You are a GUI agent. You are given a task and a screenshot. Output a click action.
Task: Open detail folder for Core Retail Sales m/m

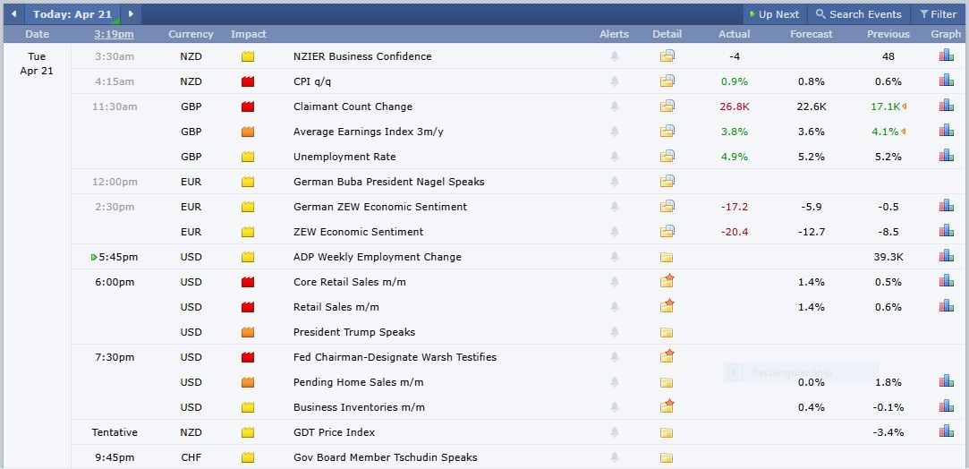(x=667, y=281)
